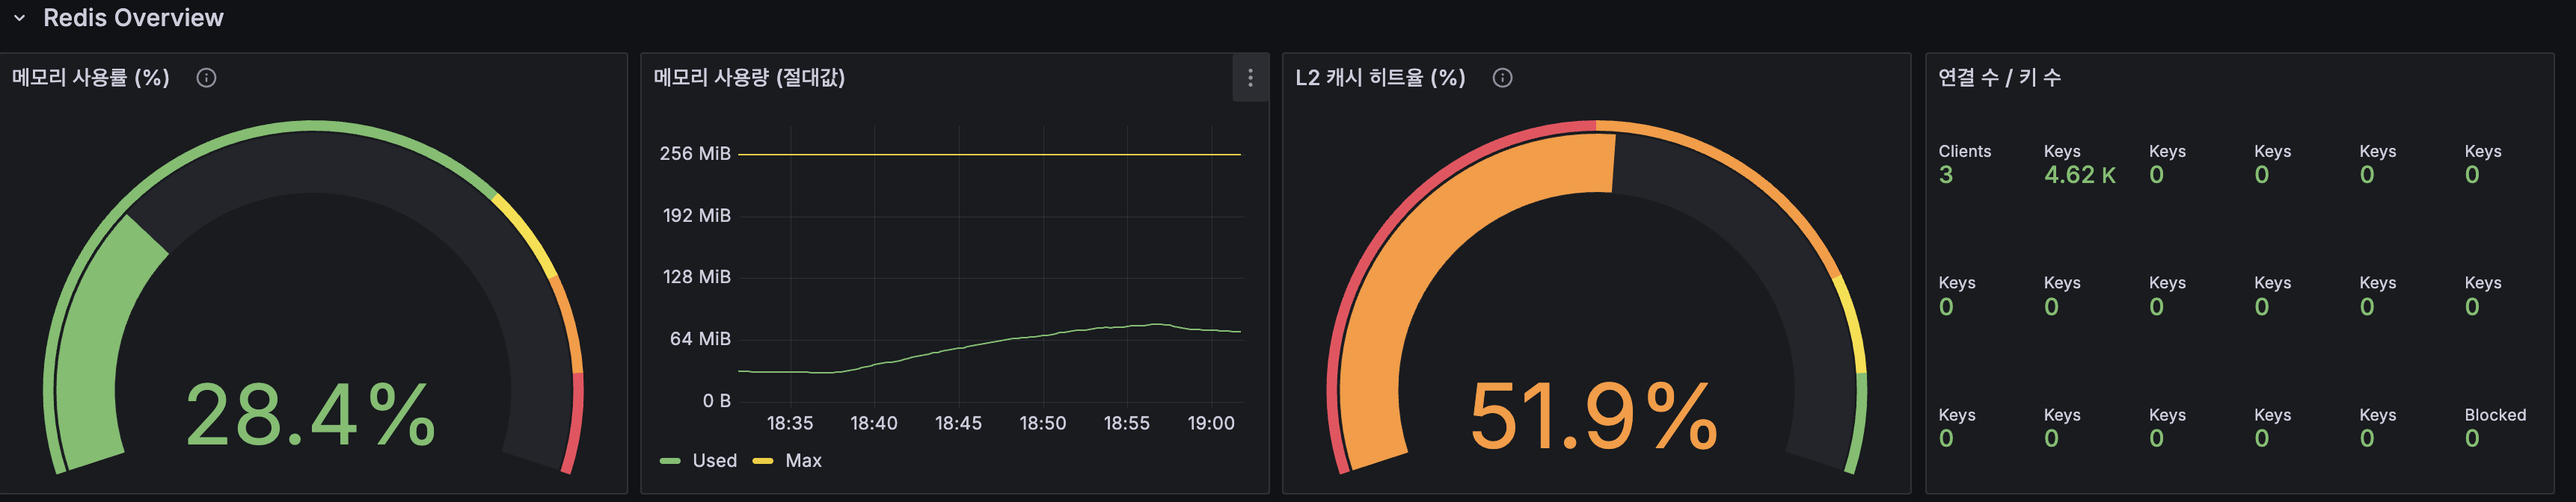The height and width of the screenshot is (502, 2576).
Task: Click the 51.9% gauge value
Action: pyautogui.click(x=1594, y=415)
